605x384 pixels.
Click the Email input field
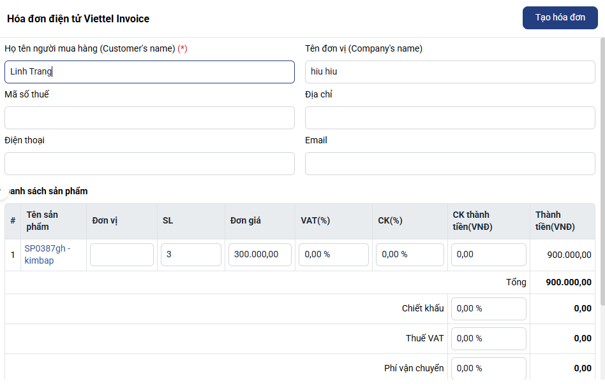[x=449, y=164]
